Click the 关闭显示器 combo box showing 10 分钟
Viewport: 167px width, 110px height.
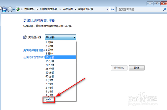point(60,37)
